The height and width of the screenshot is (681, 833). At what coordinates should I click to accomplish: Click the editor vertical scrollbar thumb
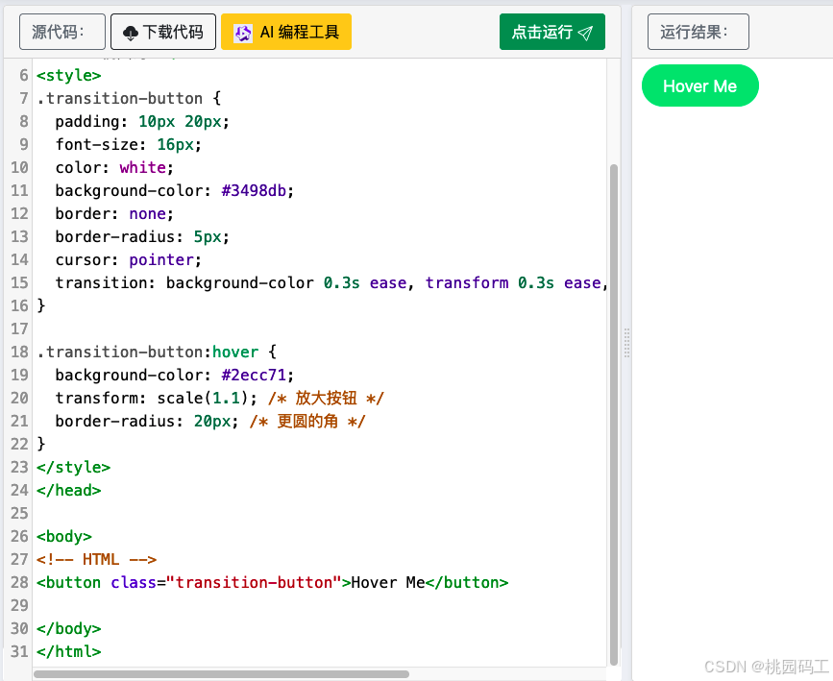point(614,414)
